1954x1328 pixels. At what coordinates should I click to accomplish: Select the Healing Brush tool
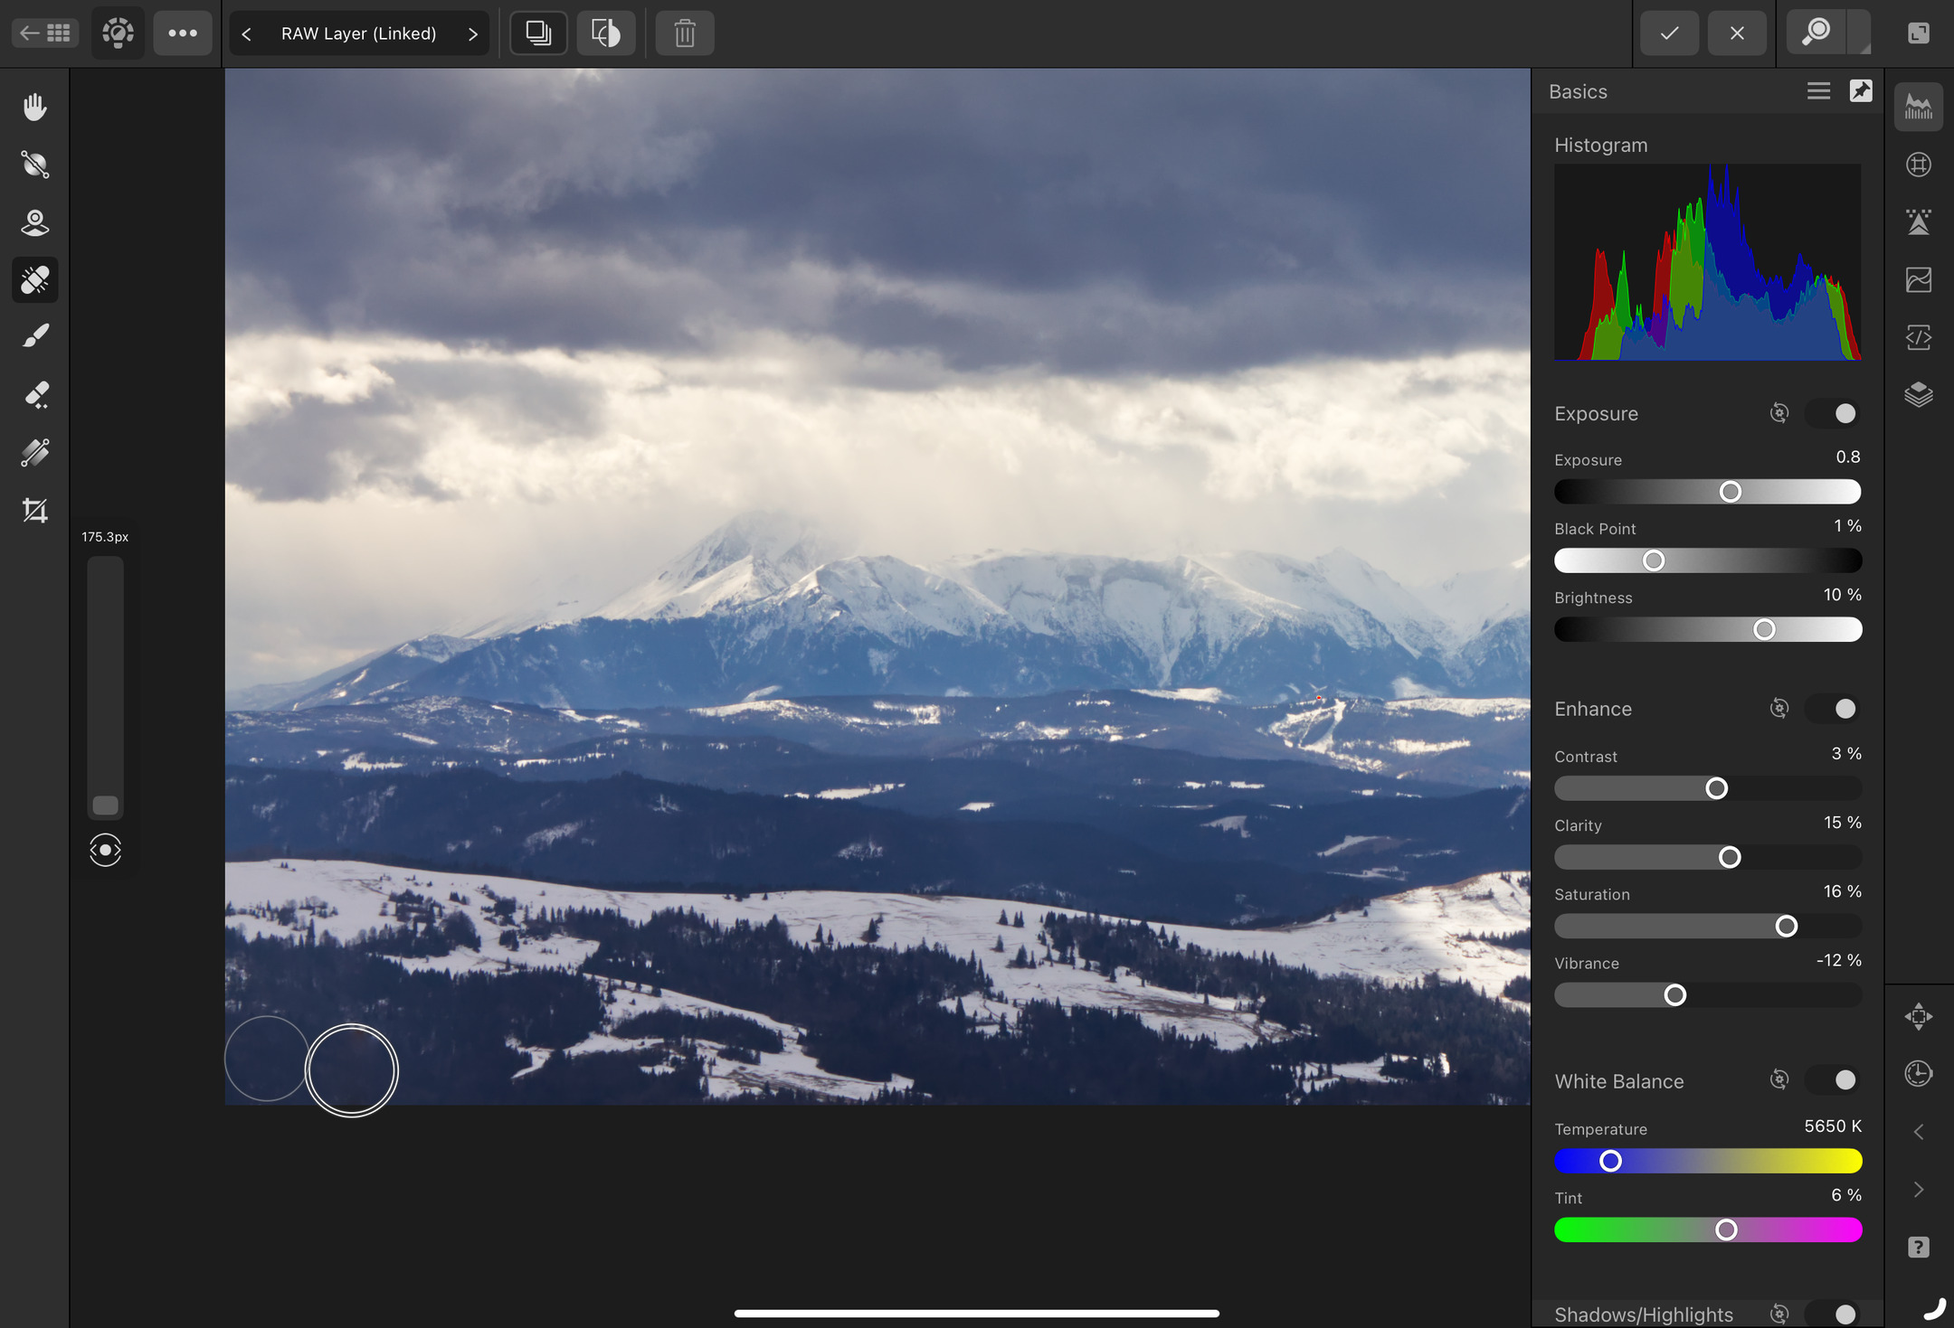tap(34, 278)
